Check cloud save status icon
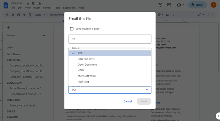 (39, 3)
